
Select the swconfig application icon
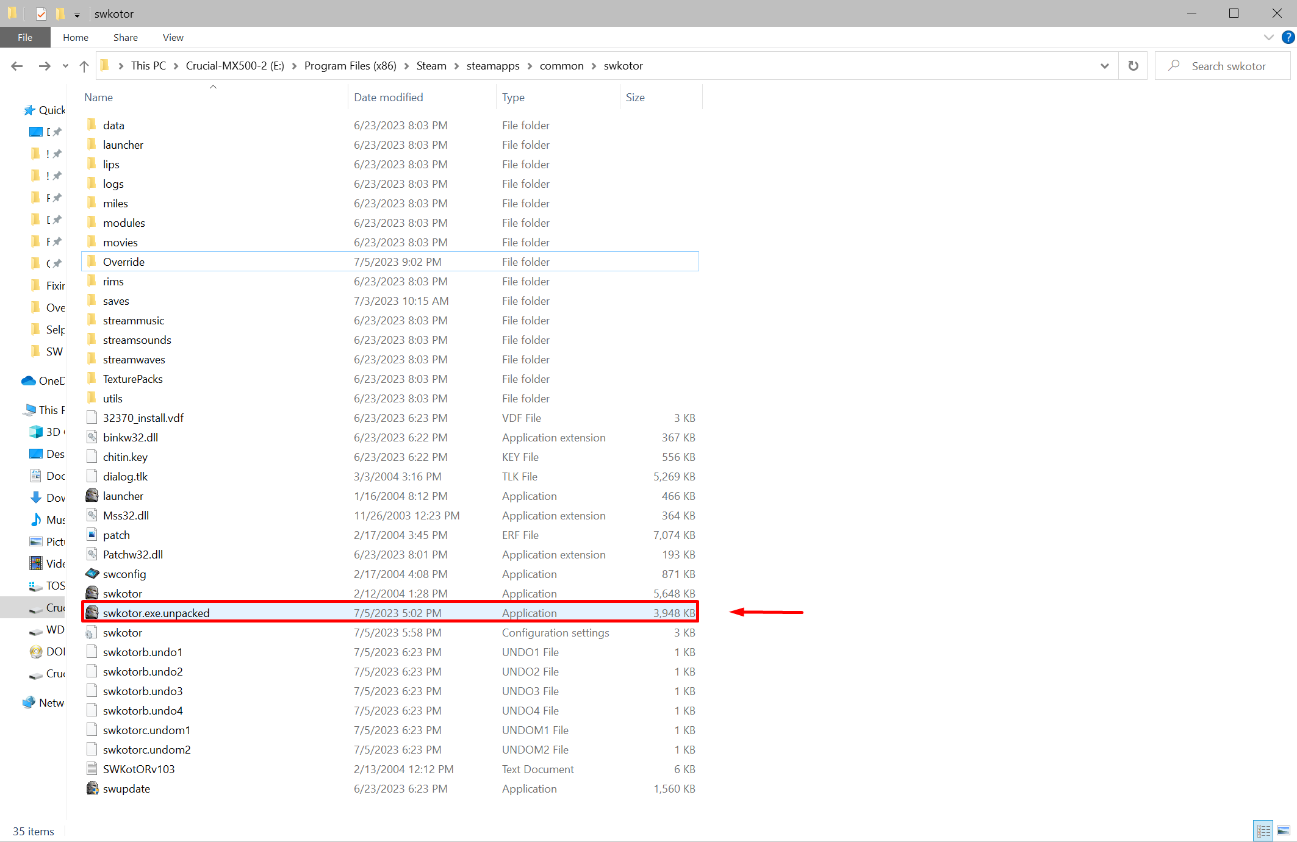(x=92, y=574)
